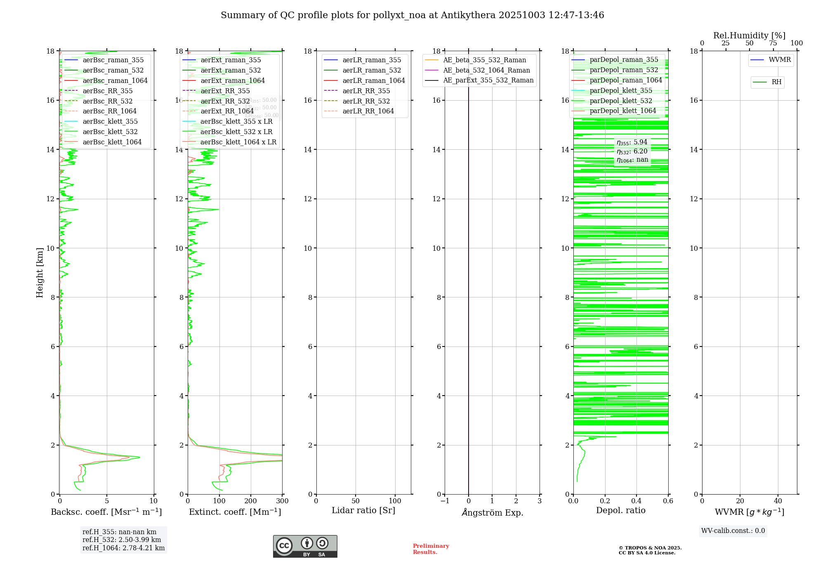Click the Lidar ratio [Sr] axis label
Image resolution: width=825 pixels, height=561 pixels.
363,511
